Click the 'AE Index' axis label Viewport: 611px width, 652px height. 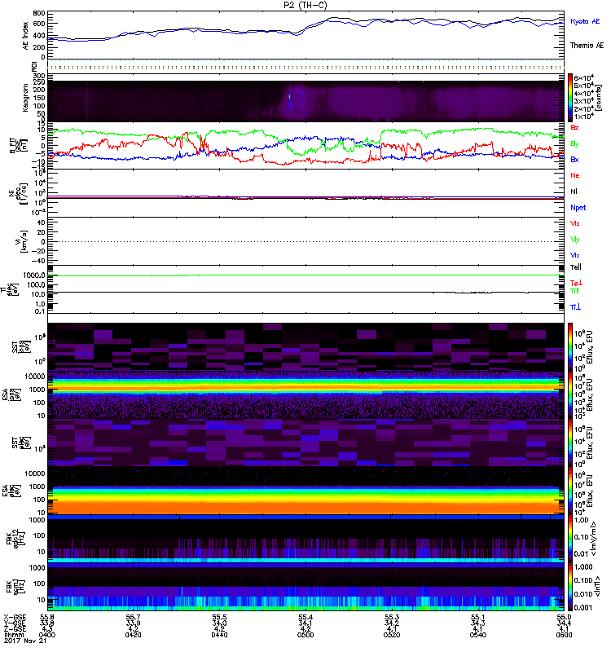click(26, 36)
